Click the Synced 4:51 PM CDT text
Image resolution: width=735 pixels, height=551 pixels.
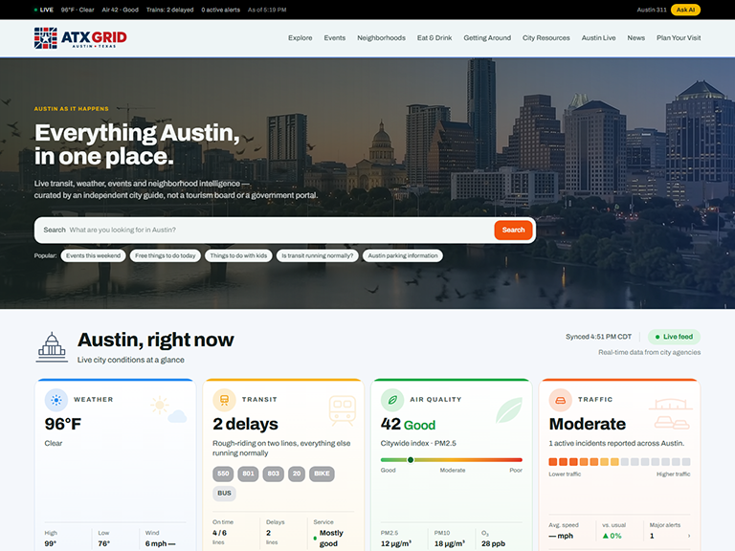(598, 337)
